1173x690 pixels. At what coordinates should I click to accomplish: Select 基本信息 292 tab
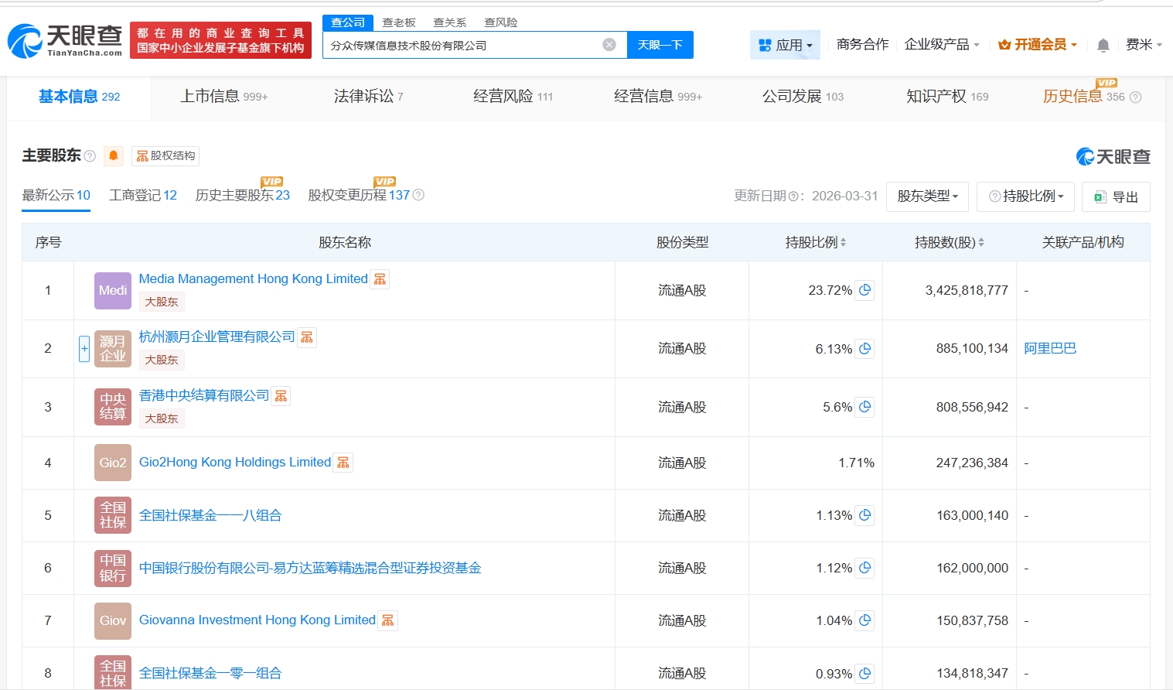(80, 97)
